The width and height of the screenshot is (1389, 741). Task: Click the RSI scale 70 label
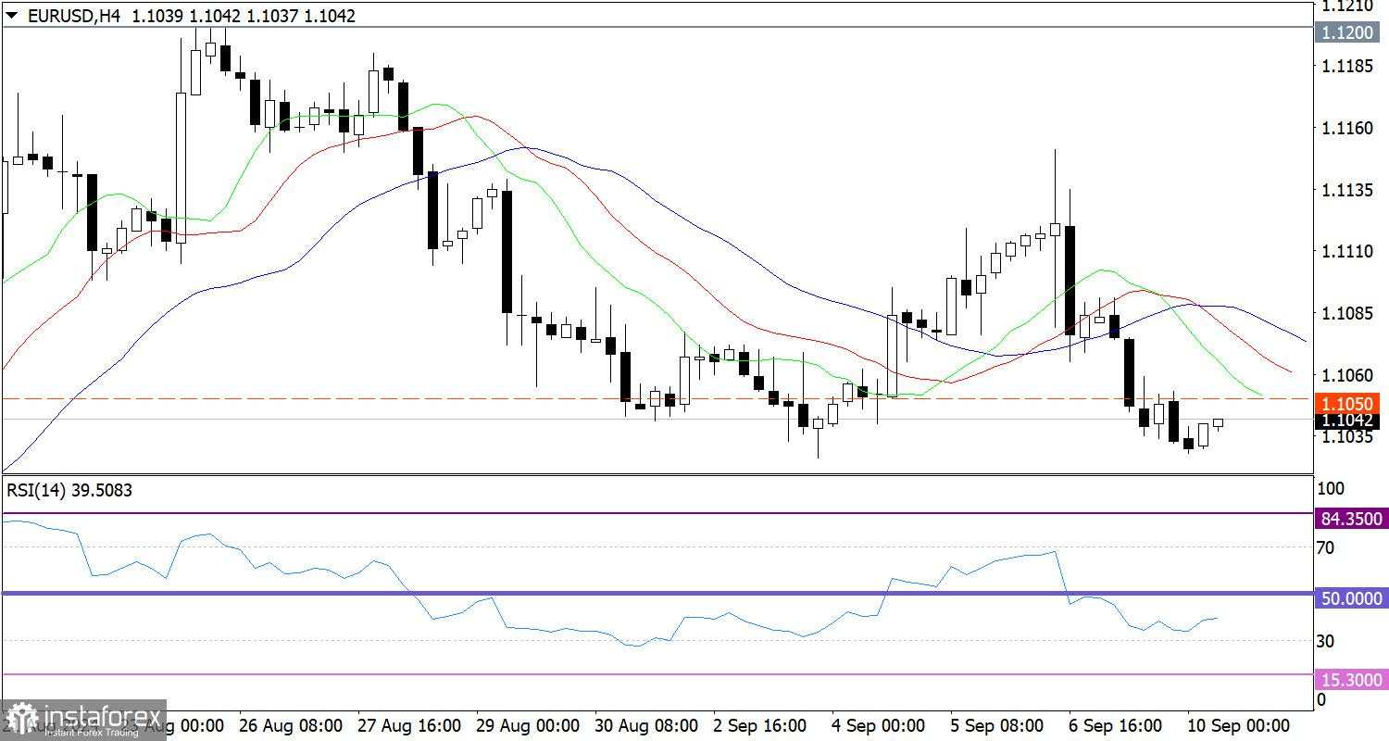[1325, 548]
